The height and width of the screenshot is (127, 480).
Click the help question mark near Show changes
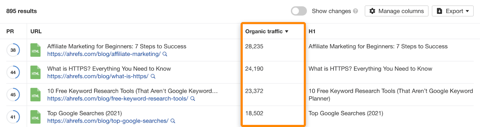point(355,11)
